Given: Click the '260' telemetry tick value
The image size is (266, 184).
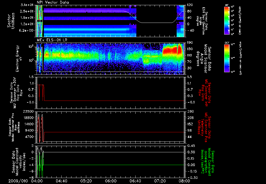Looking at the screenshot, I should 190,111.
